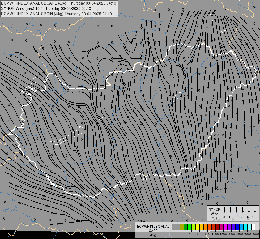This screenshot has height=239, width=260.
Task: Select the SYNOP Wind 10m title line
Action: pyautogui.click(x=46, y=8)
